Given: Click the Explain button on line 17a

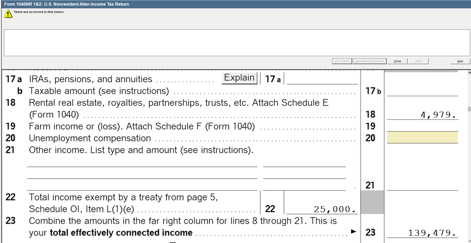Looking at the screenshot, I should point(240,78).
